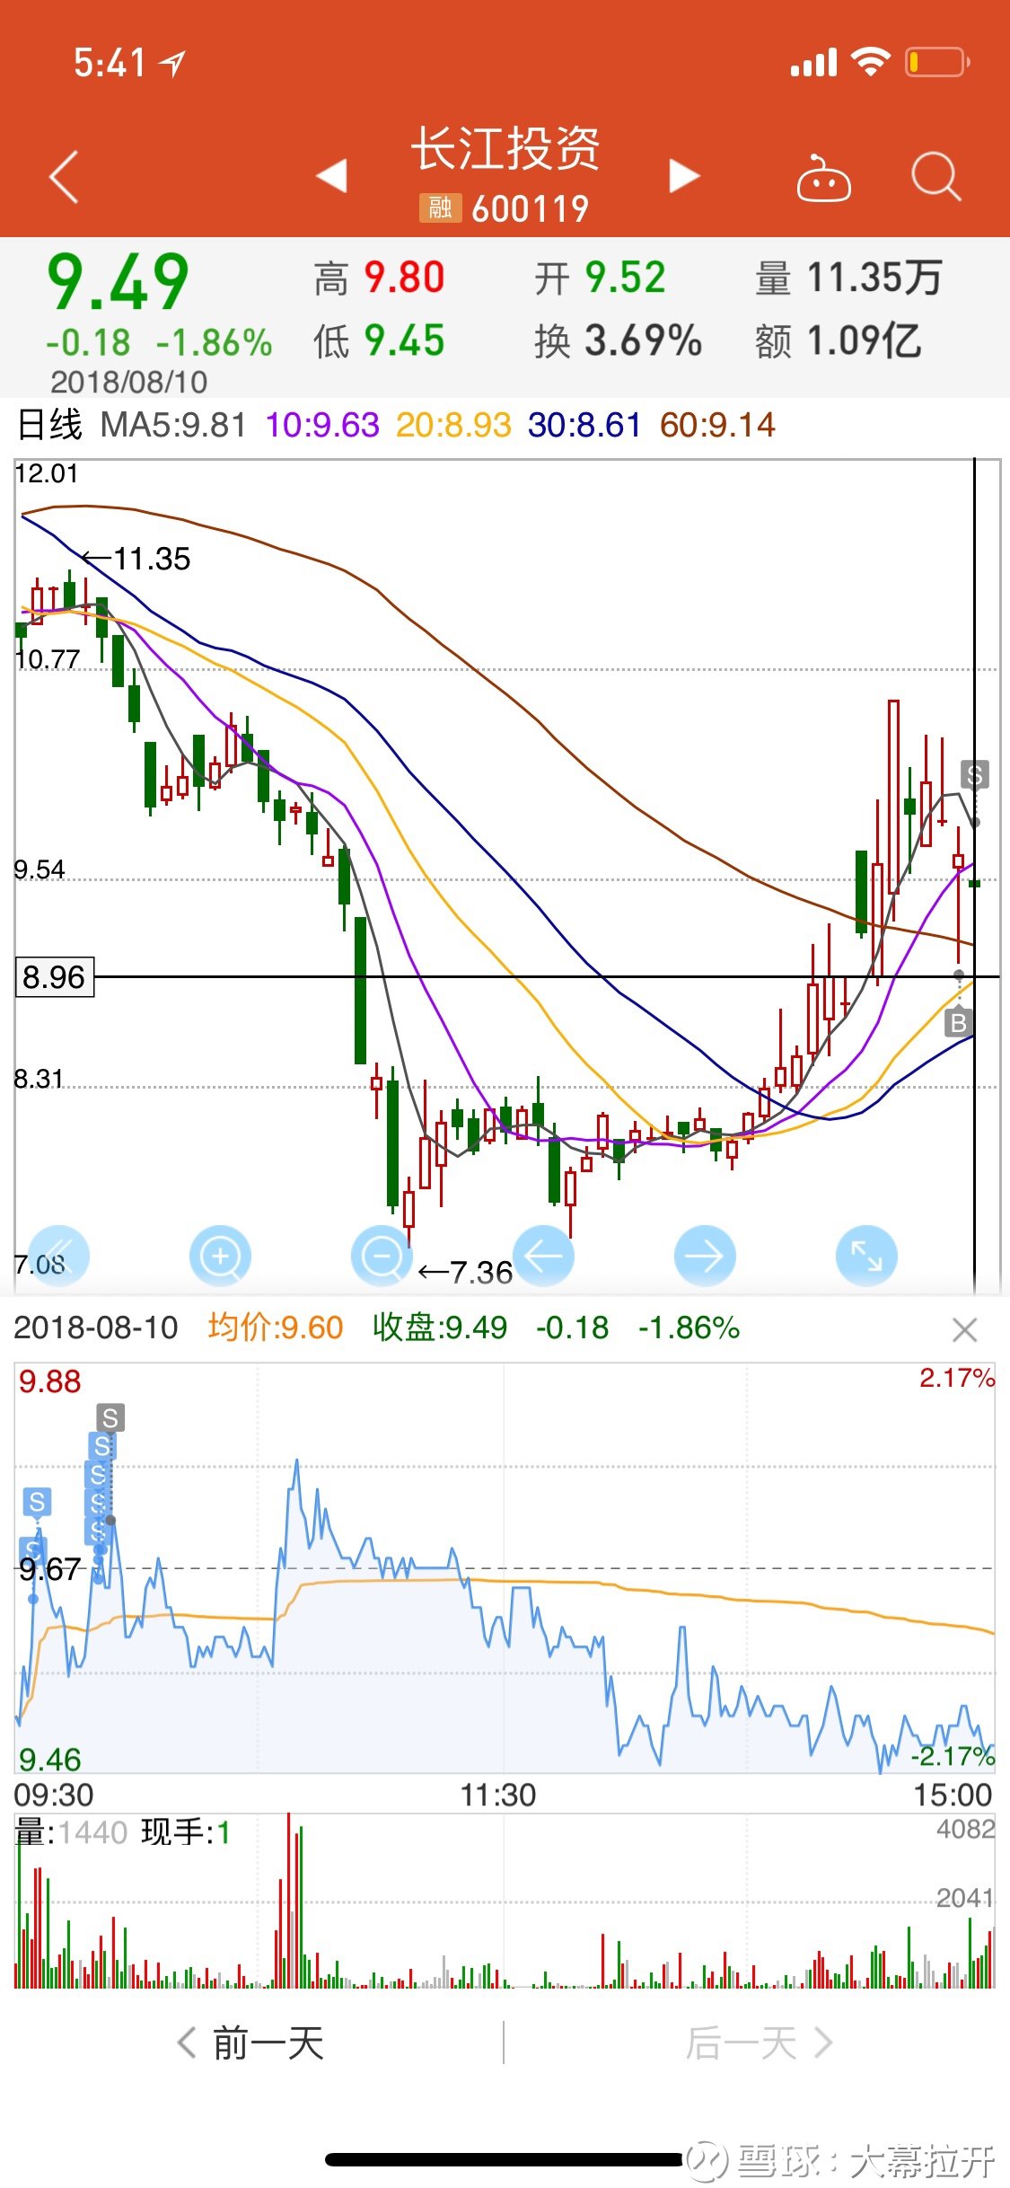Tap the current price 9.49
Screen dimensions: 1010x2188
(118, 282)
